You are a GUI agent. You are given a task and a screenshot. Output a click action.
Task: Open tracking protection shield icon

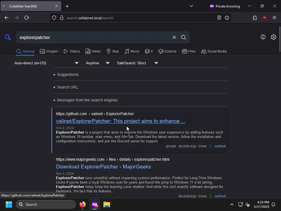pos(54,18)
